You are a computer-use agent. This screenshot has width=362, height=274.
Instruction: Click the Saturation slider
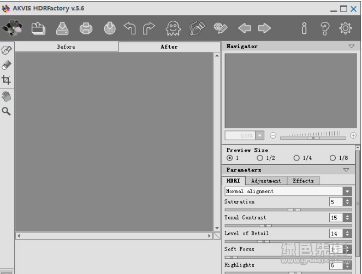tap(288, 210)
